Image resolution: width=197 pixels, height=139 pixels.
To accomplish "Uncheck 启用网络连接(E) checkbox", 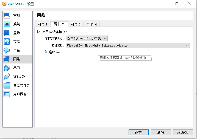I will [39, 31].
